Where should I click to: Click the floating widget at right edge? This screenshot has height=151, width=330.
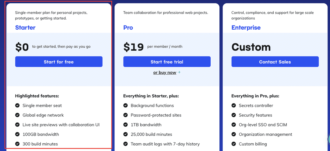tap(329, 139)
